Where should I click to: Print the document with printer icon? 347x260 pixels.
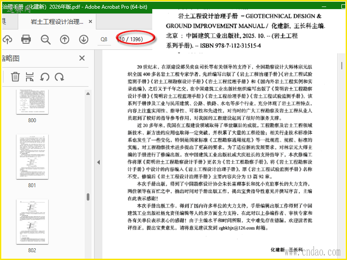pyautogui.click(x=26, y=39)
